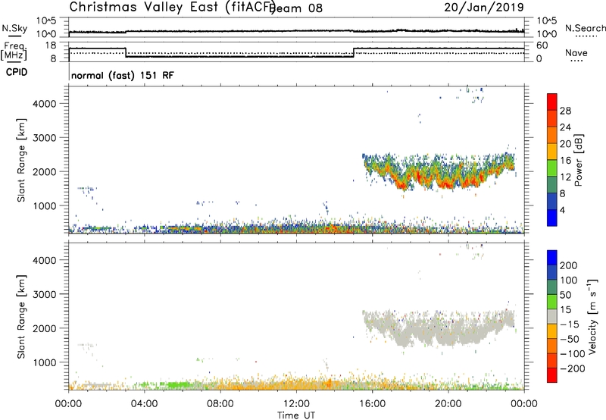606x420 pixels.
Task: Click the "Velocity [m s-1]" colorbar title
Action: [x=592, y=316]
